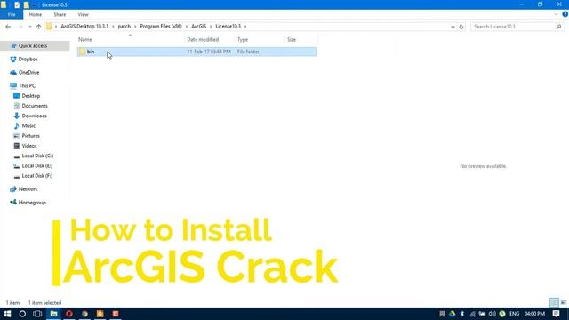Expand the chevron after License10.3 breadcrumb
Image resolution: width=569 pixels, height=320 pixels.
click(x=245, y=27)
